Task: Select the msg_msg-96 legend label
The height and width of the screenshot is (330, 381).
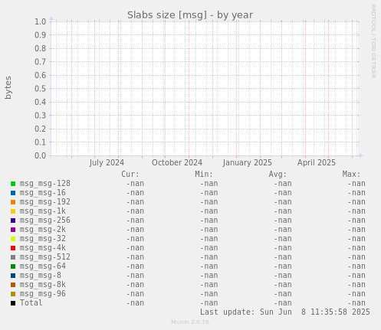Action: pyautogui.click(x=43, y=294)
